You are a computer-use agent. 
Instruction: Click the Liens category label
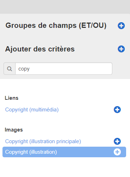click(12, 98)
